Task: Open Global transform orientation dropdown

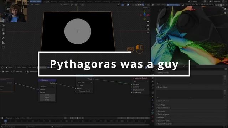Action: coord(65,5)
